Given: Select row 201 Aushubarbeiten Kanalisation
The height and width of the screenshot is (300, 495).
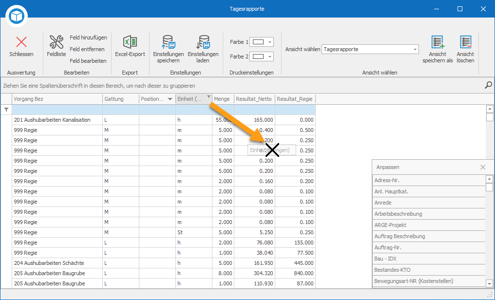Looking at the screenshot, I should coord(164,120).
